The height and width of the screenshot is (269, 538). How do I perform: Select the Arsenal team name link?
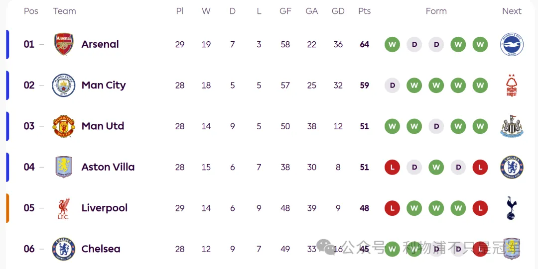(100, 44)
